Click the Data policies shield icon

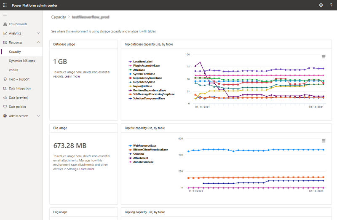point(5,107)
